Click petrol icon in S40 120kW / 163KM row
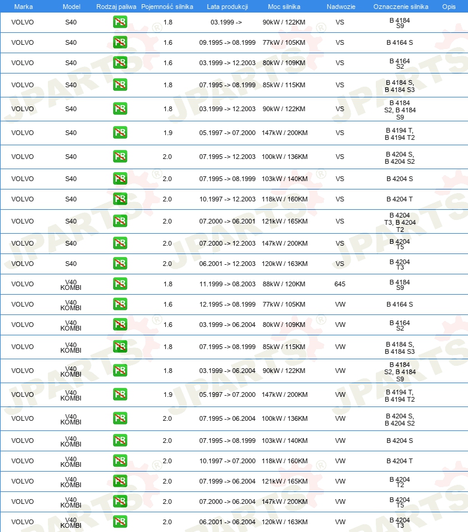This screenshot has width=468, height=532. tap(120, 264)
